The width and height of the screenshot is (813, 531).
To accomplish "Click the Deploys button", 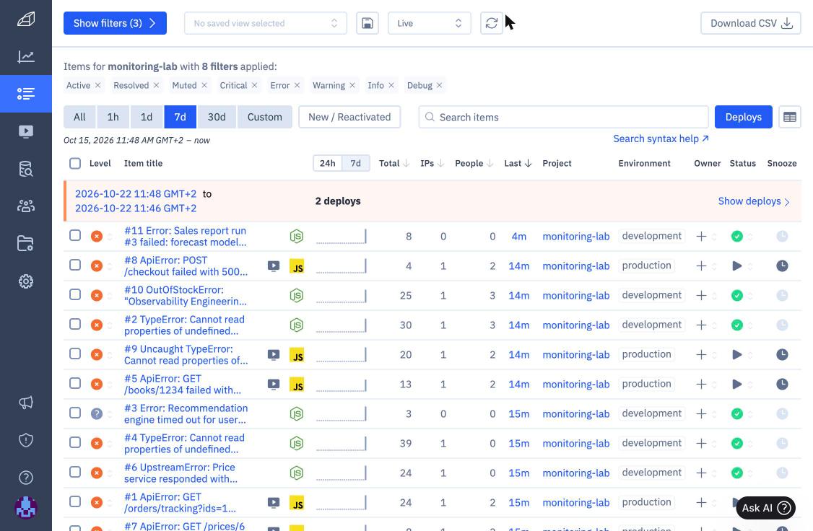I will tap(744, 117).
